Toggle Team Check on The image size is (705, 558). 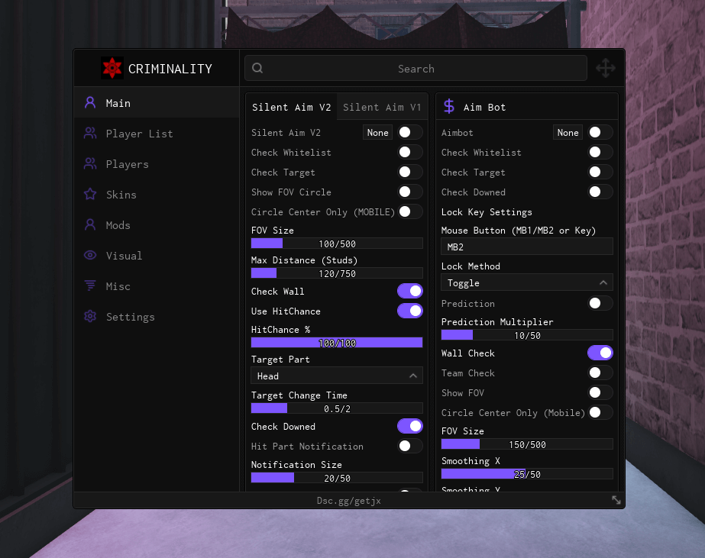click(600, 373)
